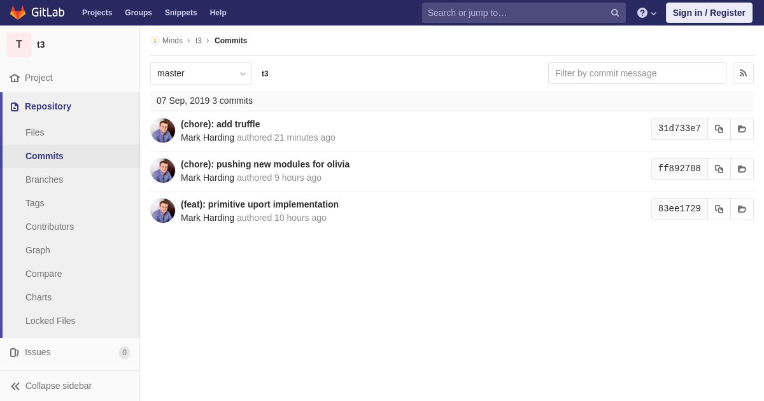Click Mark Harding on olivia modules commit

208,178
